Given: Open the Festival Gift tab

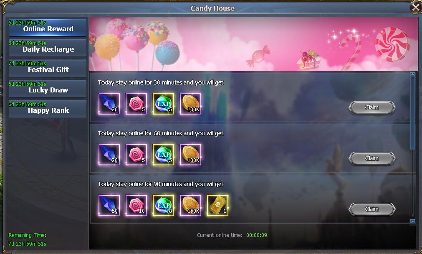Looking at the screenshot, I should pos(48,68).
